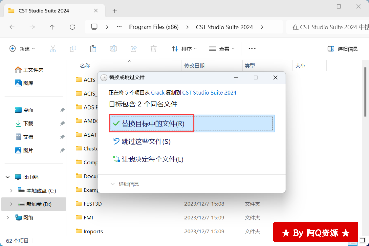
Task: Show hidden breadcrumb path ellipsis
Action: [x=119, y=27]
